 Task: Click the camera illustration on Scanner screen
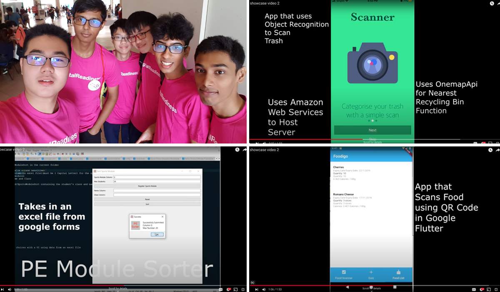pos(372,63)
